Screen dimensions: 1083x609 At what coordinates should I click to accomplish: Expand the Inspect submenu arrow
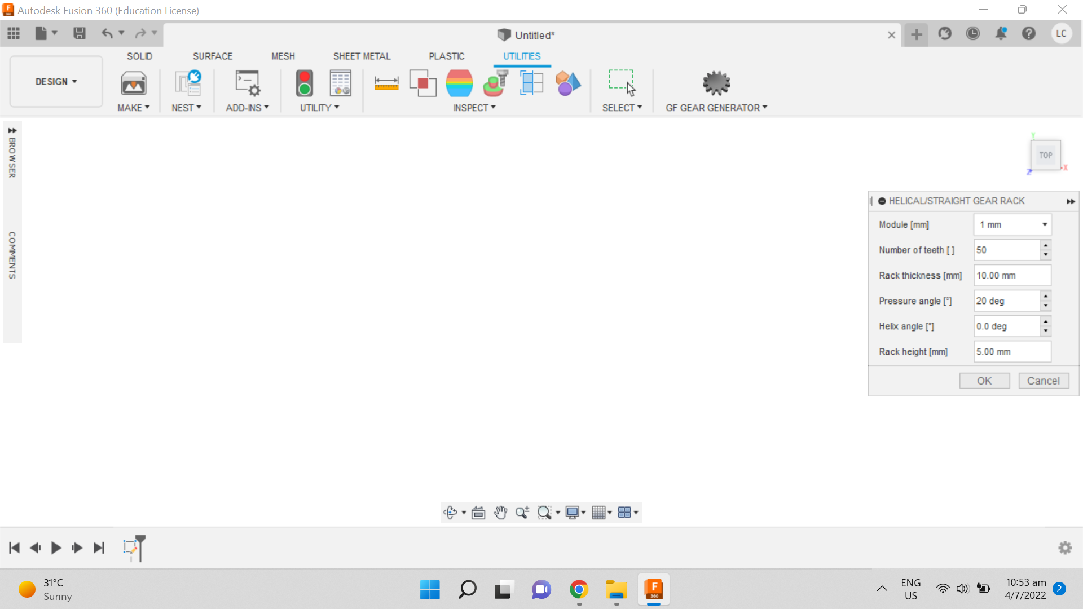(493, 107)
